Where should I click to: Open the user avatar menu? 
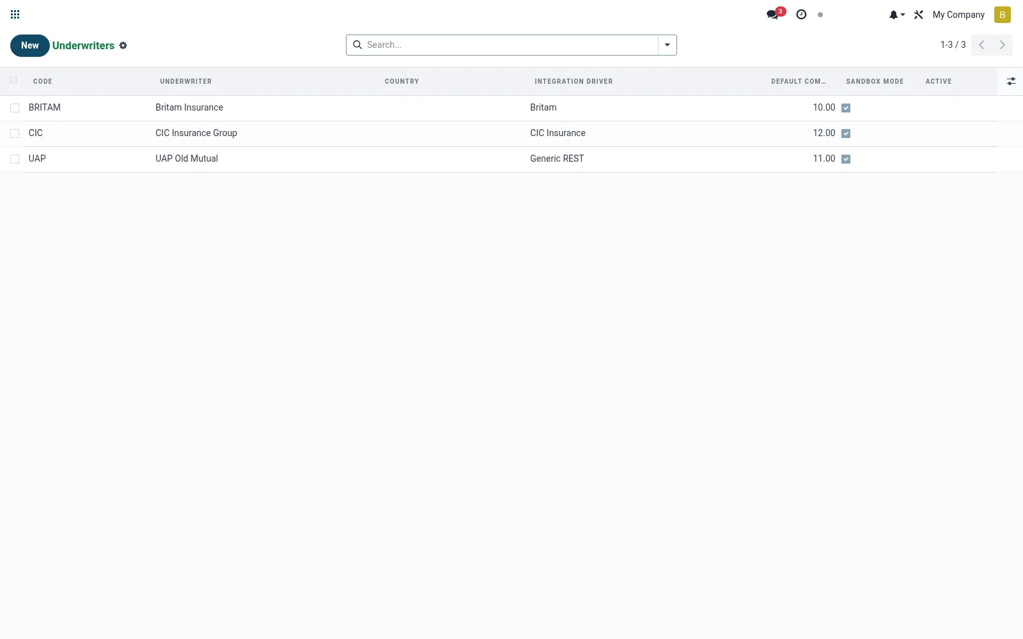coord(1002,15)
